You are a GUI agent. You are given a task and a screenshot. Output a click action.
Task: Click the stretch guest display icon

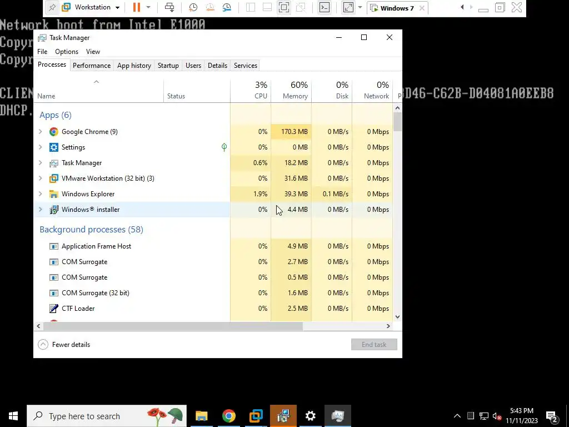(348, 7)
